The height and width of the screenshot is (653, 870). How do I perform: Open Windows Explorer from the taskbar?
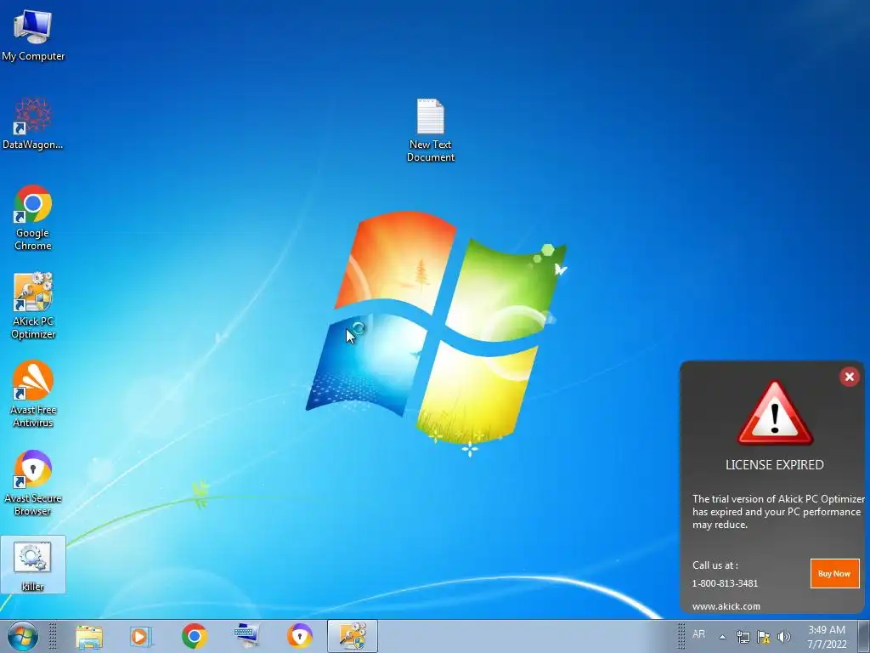(x=88, y=636)
